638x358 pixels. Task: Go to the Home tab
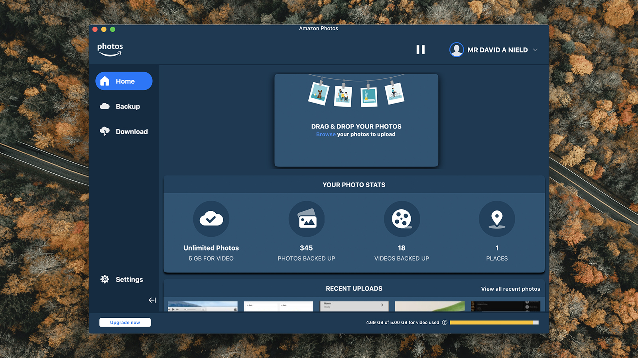point(124,81)
